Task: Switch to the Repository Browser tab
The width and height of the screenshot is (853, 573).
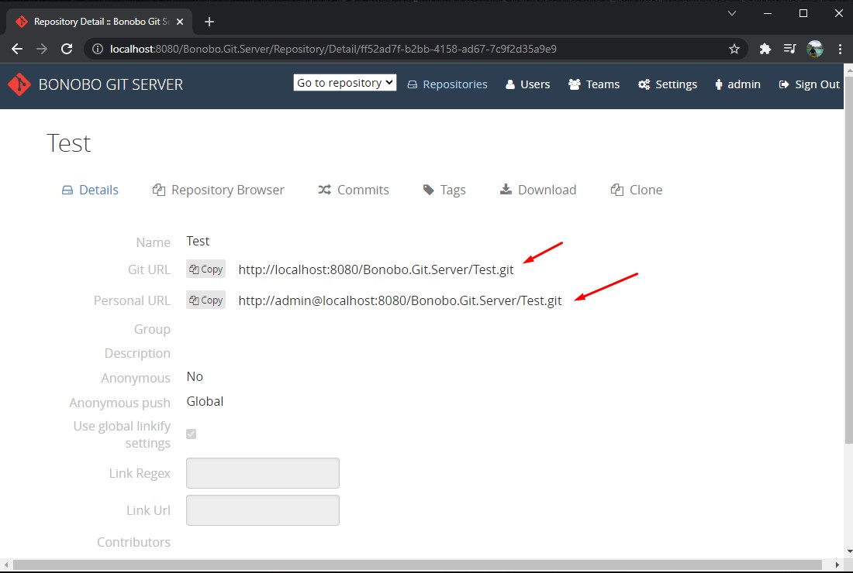Action: coord(219,190)
